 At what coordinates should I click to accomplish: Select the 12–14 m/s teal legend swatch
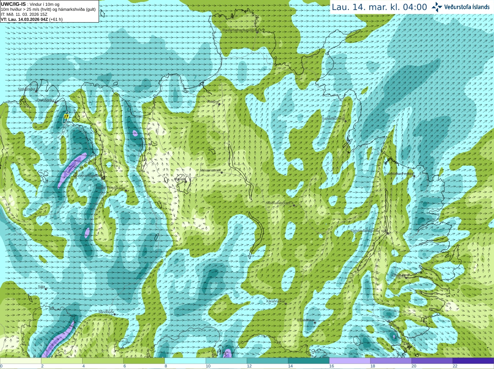(x=267, y=361)
